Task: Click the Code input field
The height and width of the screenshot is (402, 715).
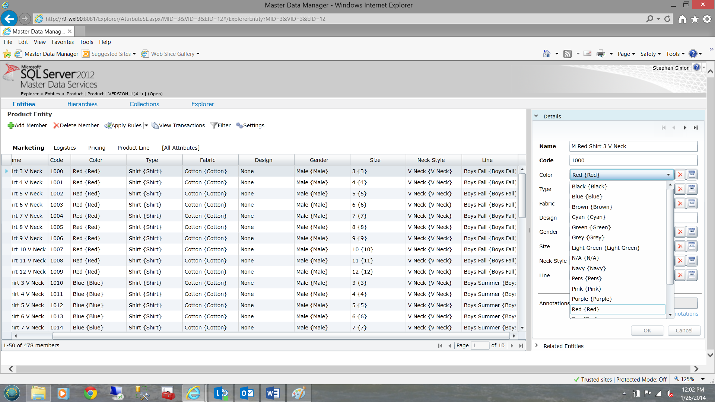Action: (x=632, y=160)
